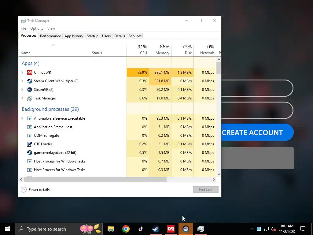Click the Status column header
Image resolution: width=313 pixels, height=235 pixels.
[x=108, y=50]
